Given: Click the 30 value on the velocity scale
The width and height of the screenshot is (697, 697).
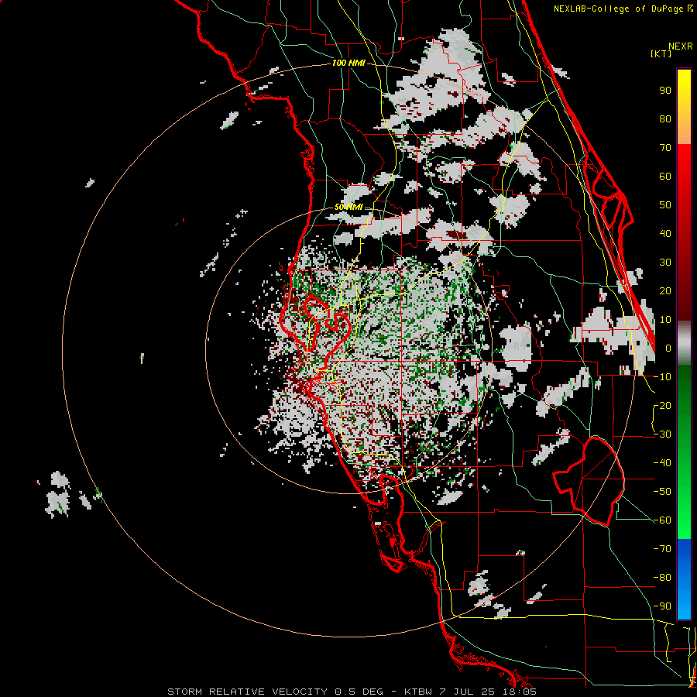Looking at the screenshot, I should pyautogui.click(x=665, y=263).
